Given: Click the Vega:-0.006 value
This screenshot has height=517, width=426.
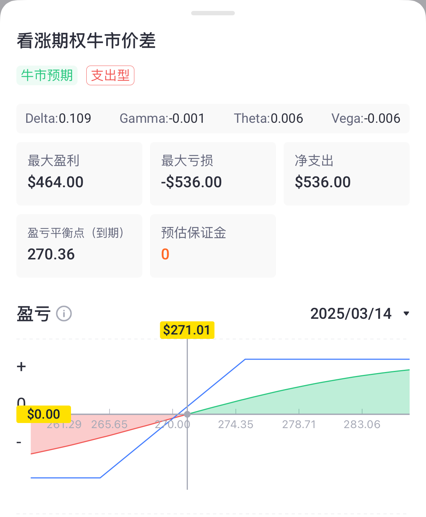Looking at the screenshot, I should (x=366, y=118).
